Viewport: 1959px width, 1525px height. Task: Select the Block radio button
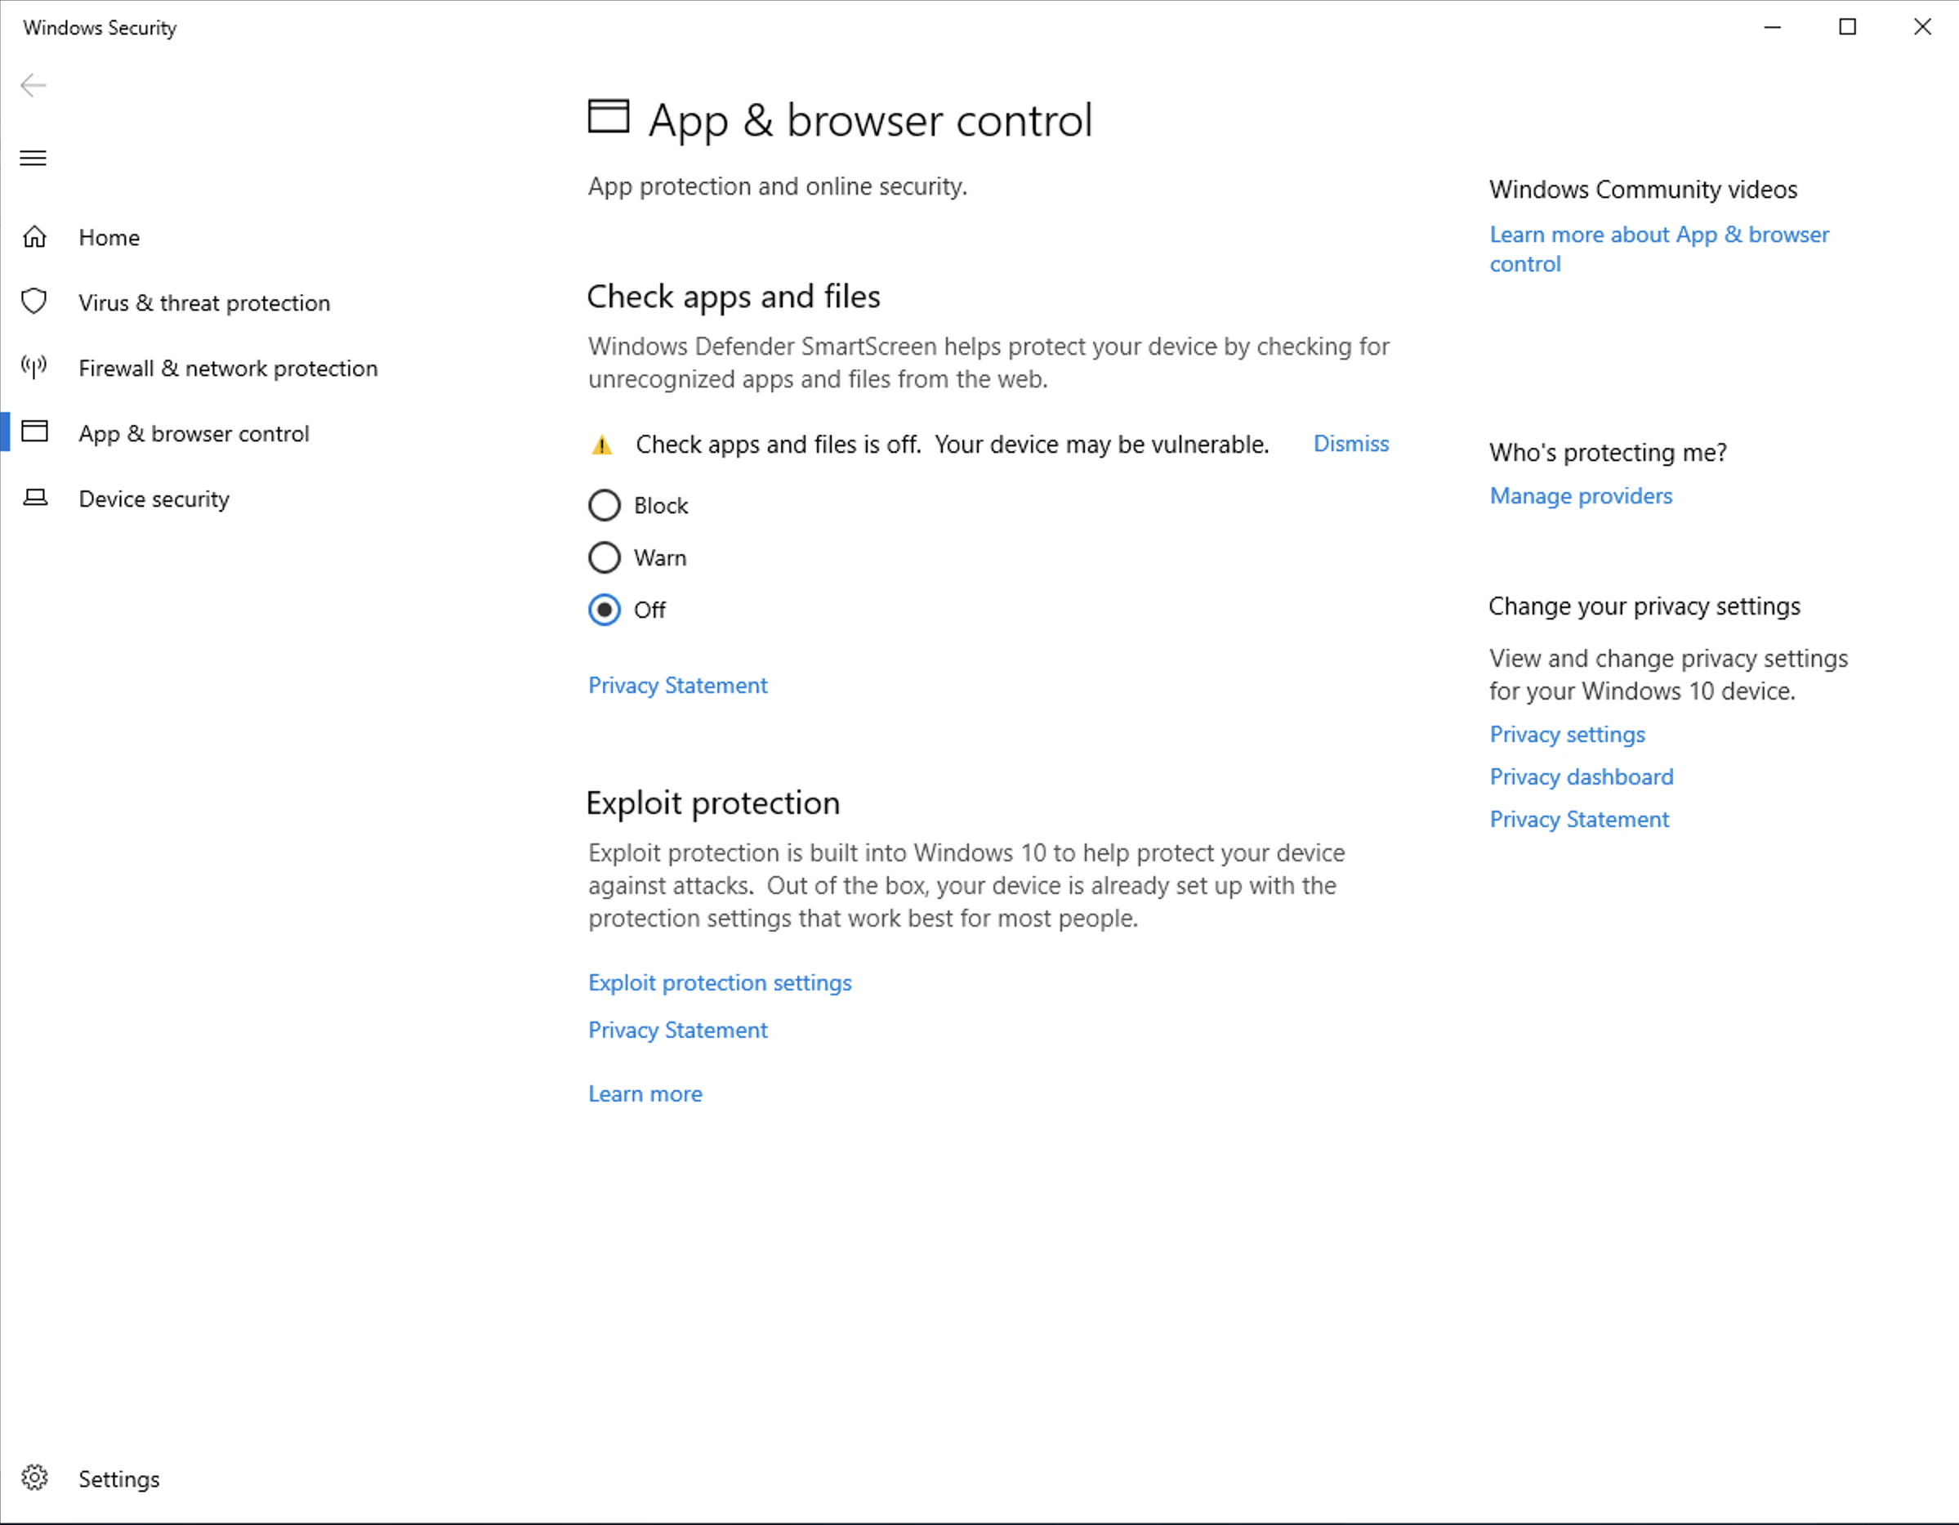point(605,505)
